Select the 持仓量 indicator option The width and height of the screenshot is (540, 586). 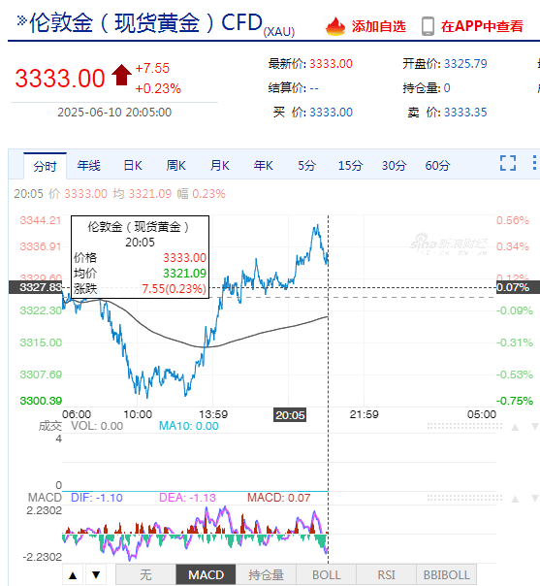pos(266,574)
